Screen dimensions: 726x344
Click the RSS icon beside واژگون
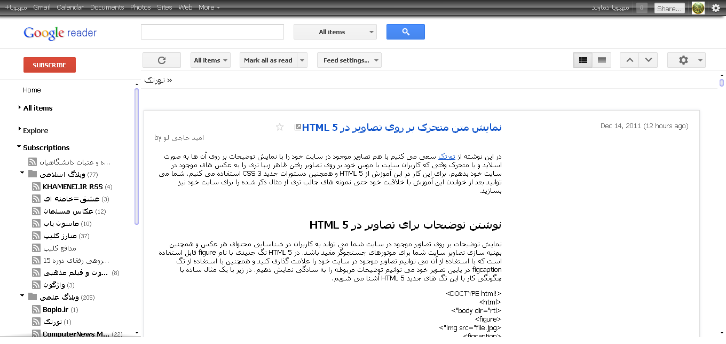click(x=36, y=285)
